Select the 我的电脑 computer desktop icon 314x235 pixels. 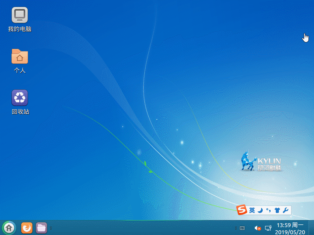pos(20,20)
